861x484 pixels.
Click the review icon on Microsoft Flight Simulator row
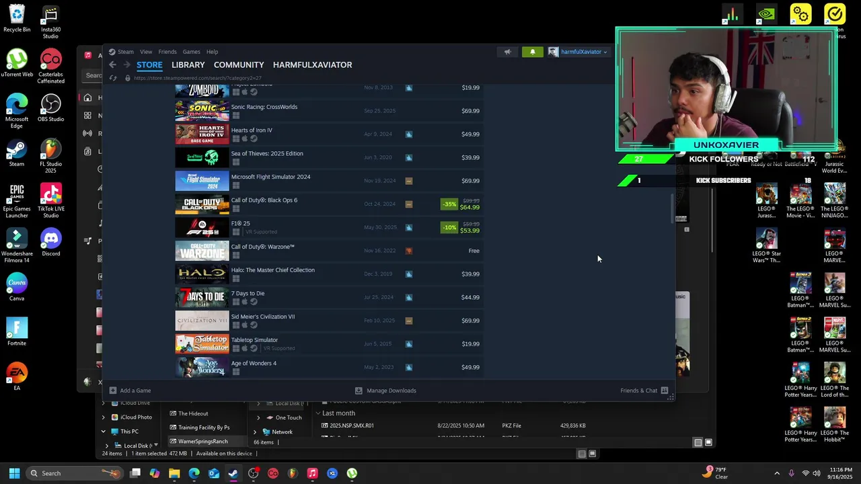[409, 181]
